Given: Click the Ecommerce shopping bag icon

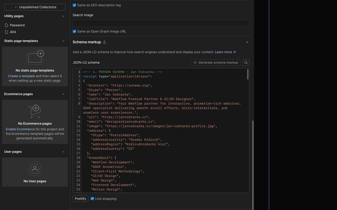Looking at the screenshot, I should pyautogui.click(x=35, y=111).
